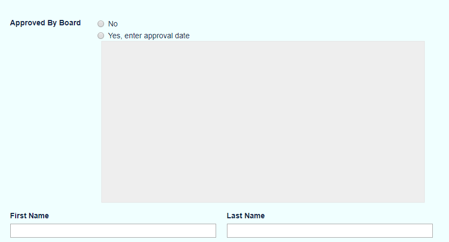Focus the input box under First Name
449x242 pixels.
click(113, 231)
